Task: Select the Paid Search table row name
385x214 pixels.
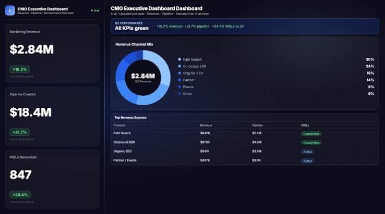Action: pyautogui.click(x=122, y=133)
